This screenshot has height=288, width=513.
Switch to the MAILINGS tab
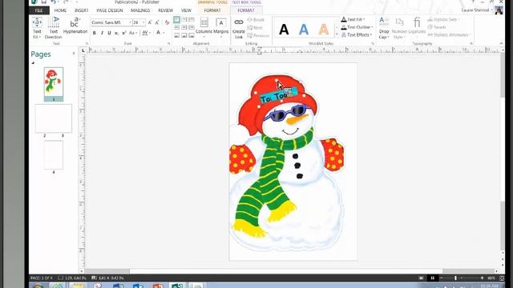pos(140,10)
